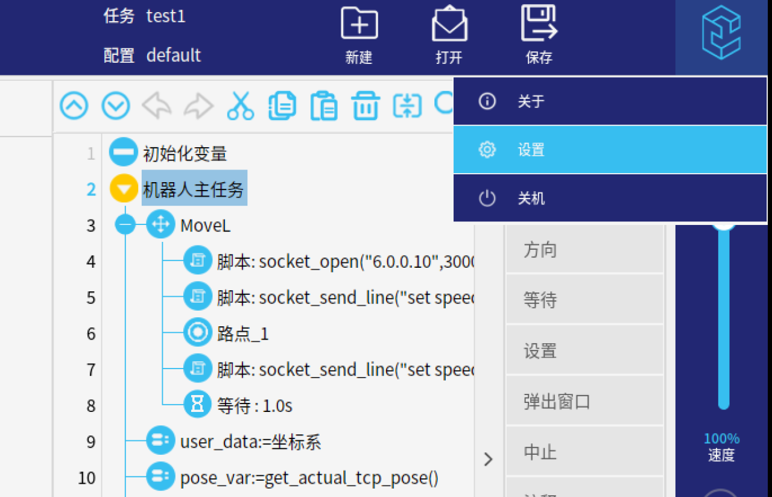Viewport: 772px width, 497px height.
Task: Move command up with up-arrow icon
Action: (74, 106)
